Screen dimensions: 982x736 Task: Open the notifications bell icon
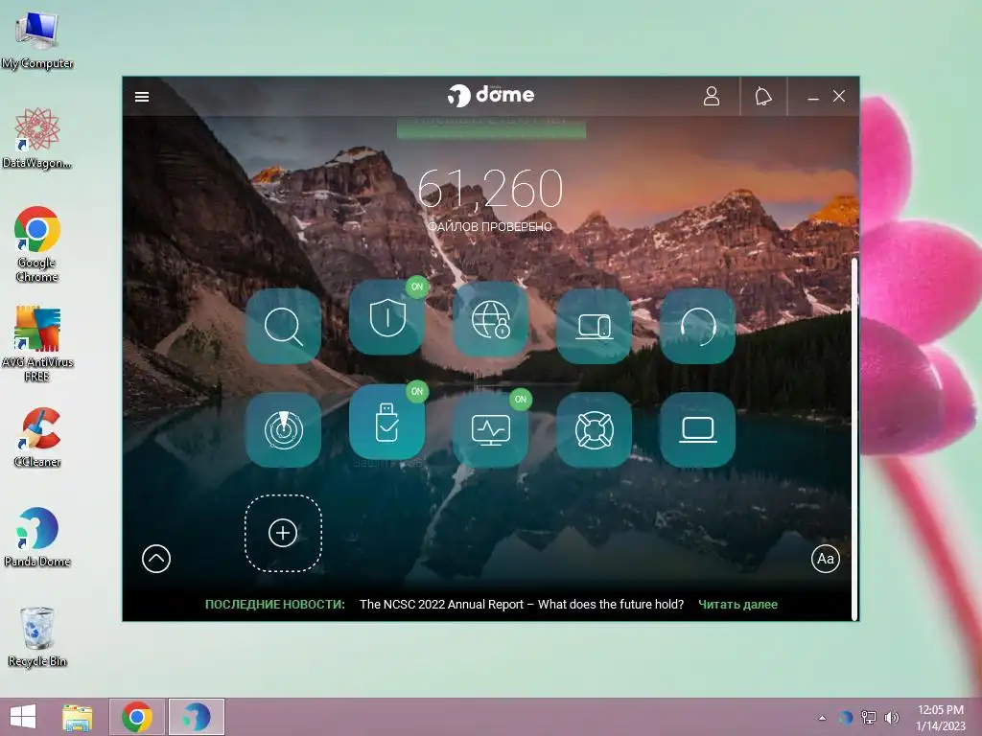762,97
